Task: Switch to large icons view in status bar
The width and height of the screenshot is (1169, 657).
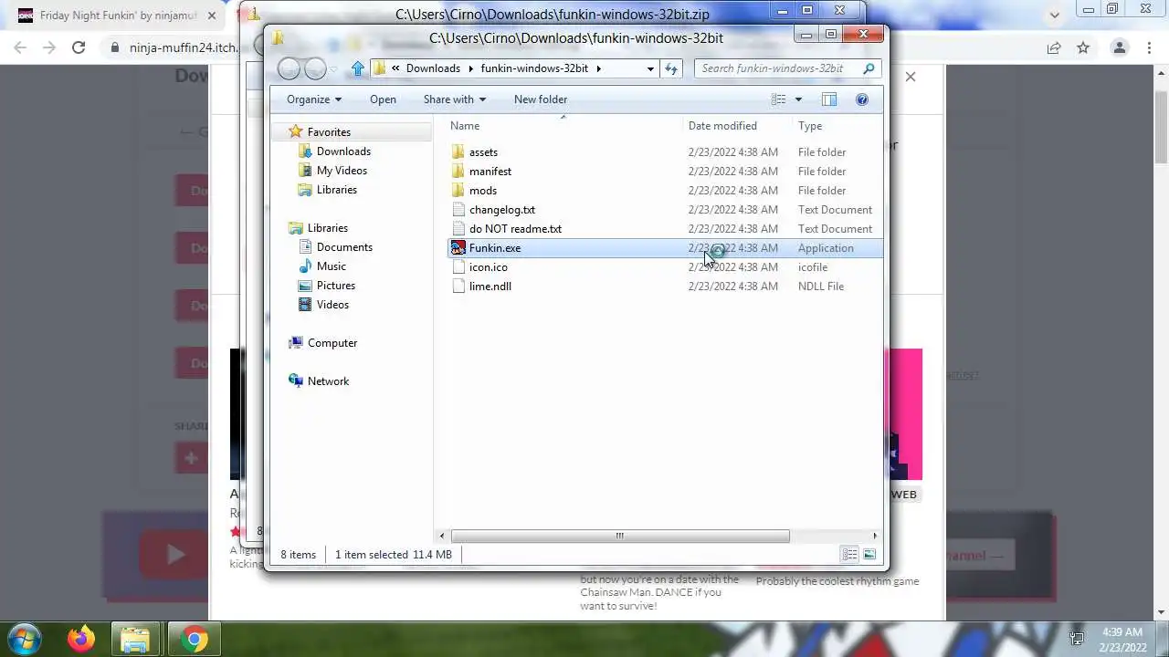Action: (869, 554)
